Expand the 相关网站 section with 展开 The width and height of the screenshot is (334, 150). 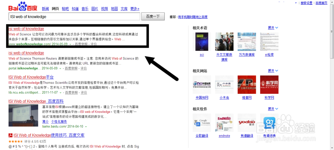tap(273, 71)
